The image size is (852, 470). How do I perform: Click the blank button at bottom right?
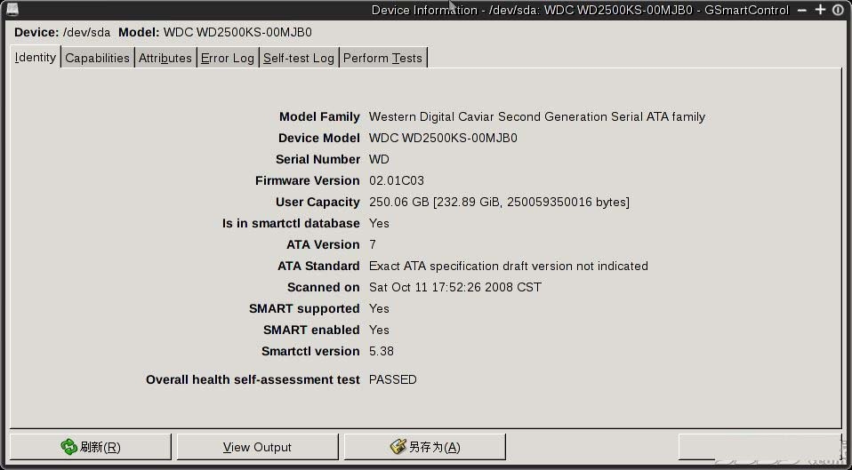tap(760, 447)
